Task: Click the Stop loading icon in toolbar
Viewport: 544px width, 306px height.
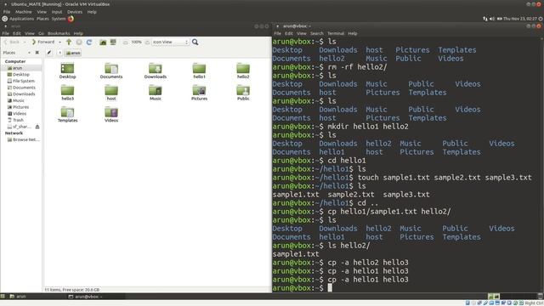Action: click(x=79, y=42)
